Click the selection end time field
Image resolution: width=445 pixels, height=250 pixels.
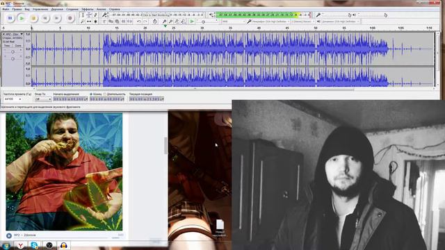pos(107,99)
